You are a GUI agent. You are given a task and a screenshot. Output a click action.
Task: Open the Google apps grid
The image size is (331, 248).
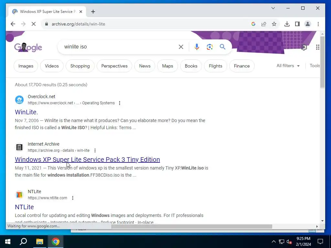317,47
